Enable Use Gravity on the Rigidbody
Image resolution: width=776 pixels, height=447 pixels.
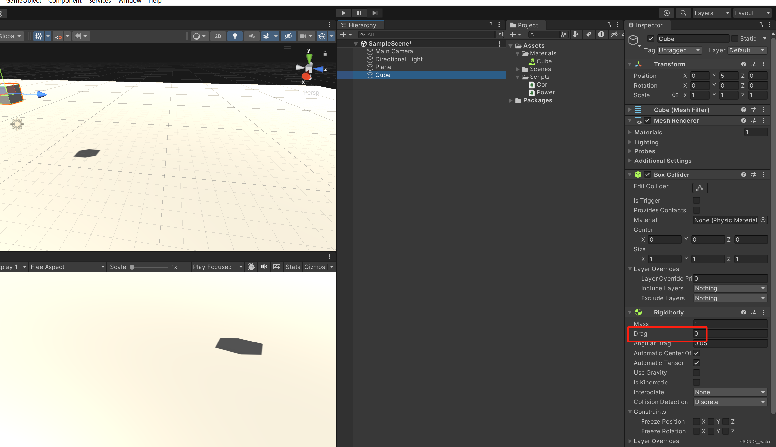[x=697, y=372]
